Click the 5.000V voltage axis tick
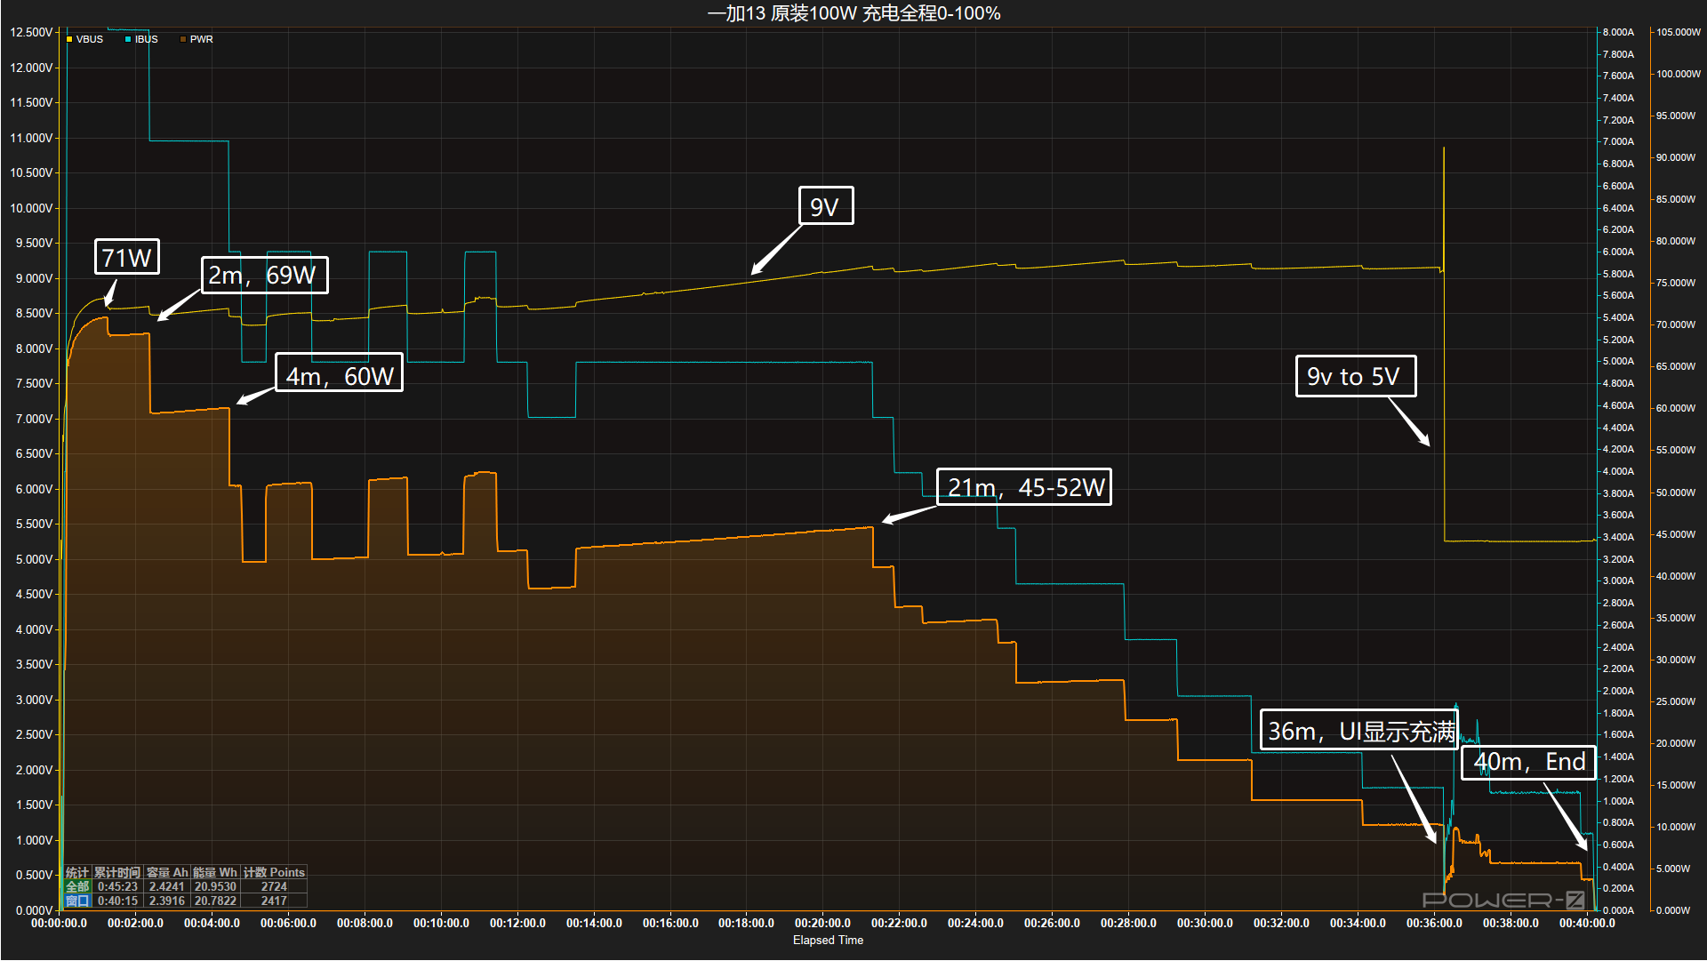The image size is (1707, 961). [x=34, y=559]
